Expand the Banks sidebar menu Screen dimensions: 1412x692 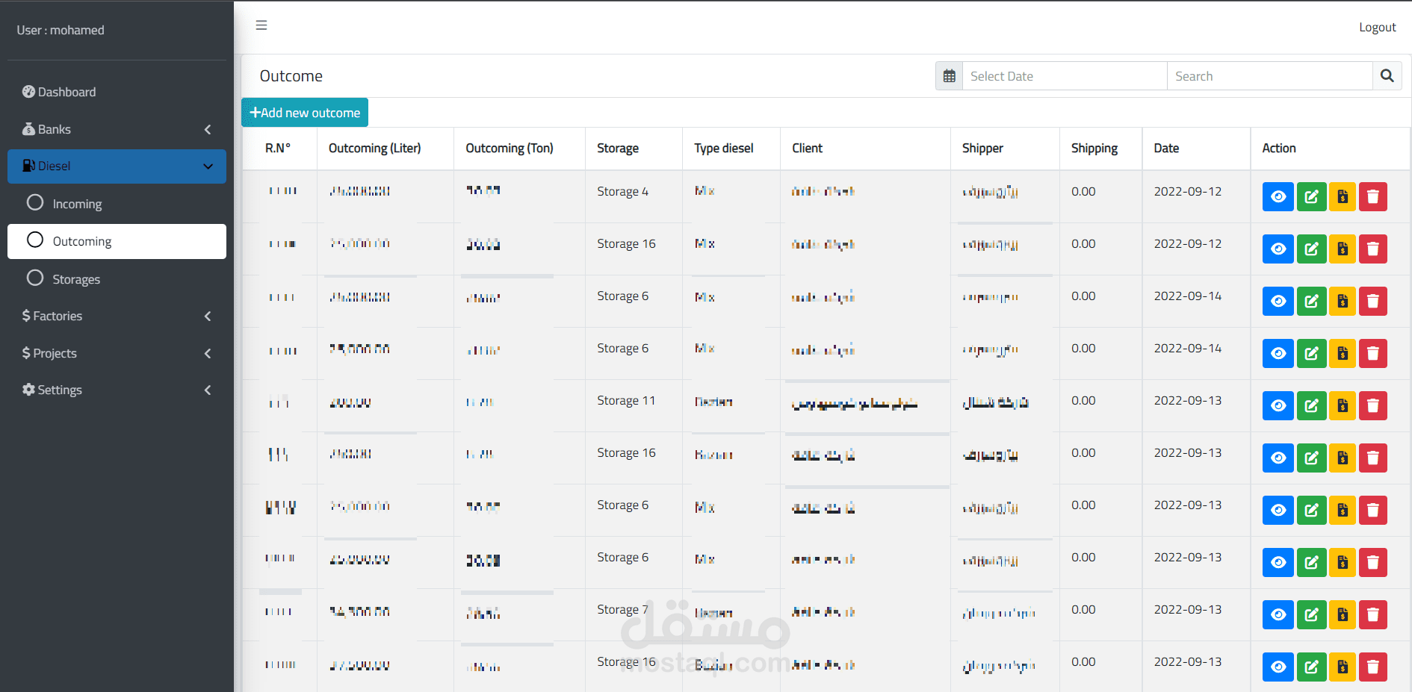(117, 129)
